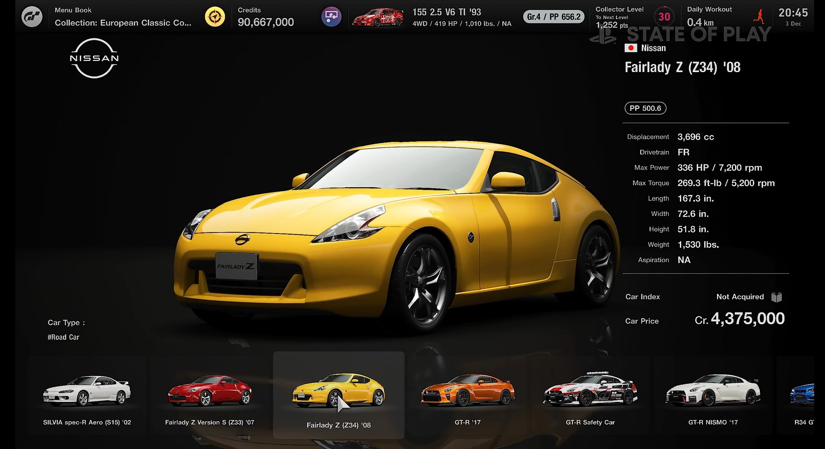Click the Drivetrain FR value

[683, 152]
